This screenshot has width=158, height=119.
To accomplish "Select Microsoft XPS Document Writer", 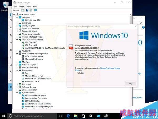I will click(x=38, y=79).
